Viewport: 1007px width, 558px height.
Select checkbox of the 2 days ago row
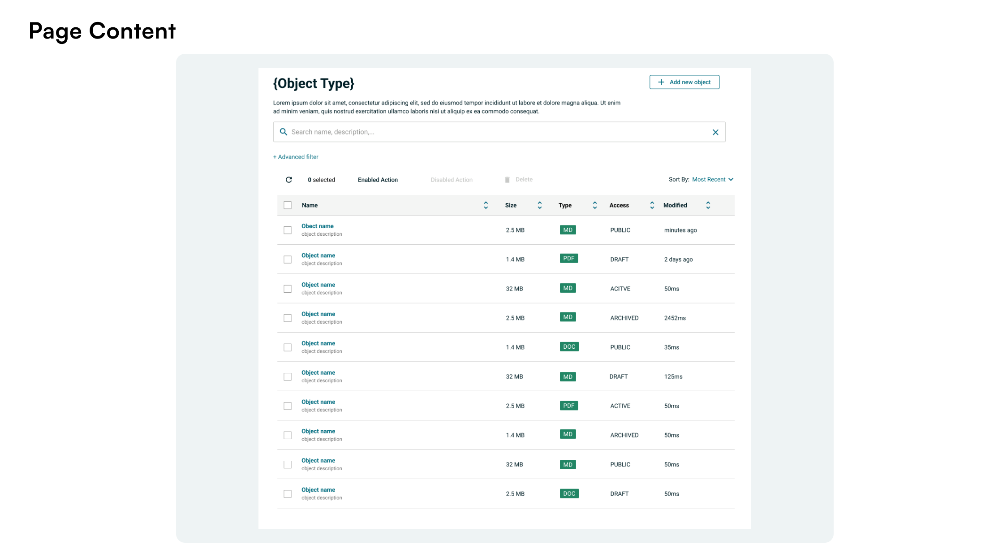tap(288, 260)
